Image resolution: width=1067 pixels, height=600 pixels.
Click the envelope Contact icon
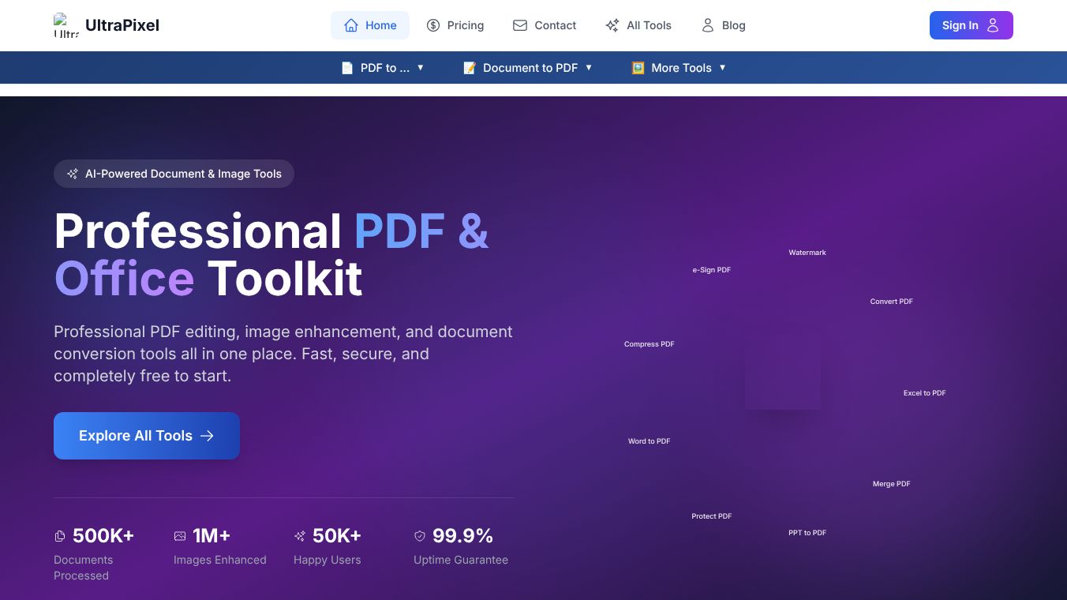[x=520, y=25]
